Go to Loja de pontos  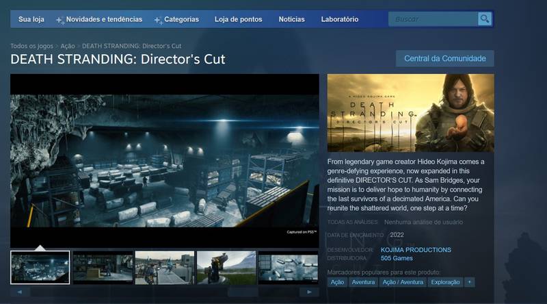coord(238,19)
